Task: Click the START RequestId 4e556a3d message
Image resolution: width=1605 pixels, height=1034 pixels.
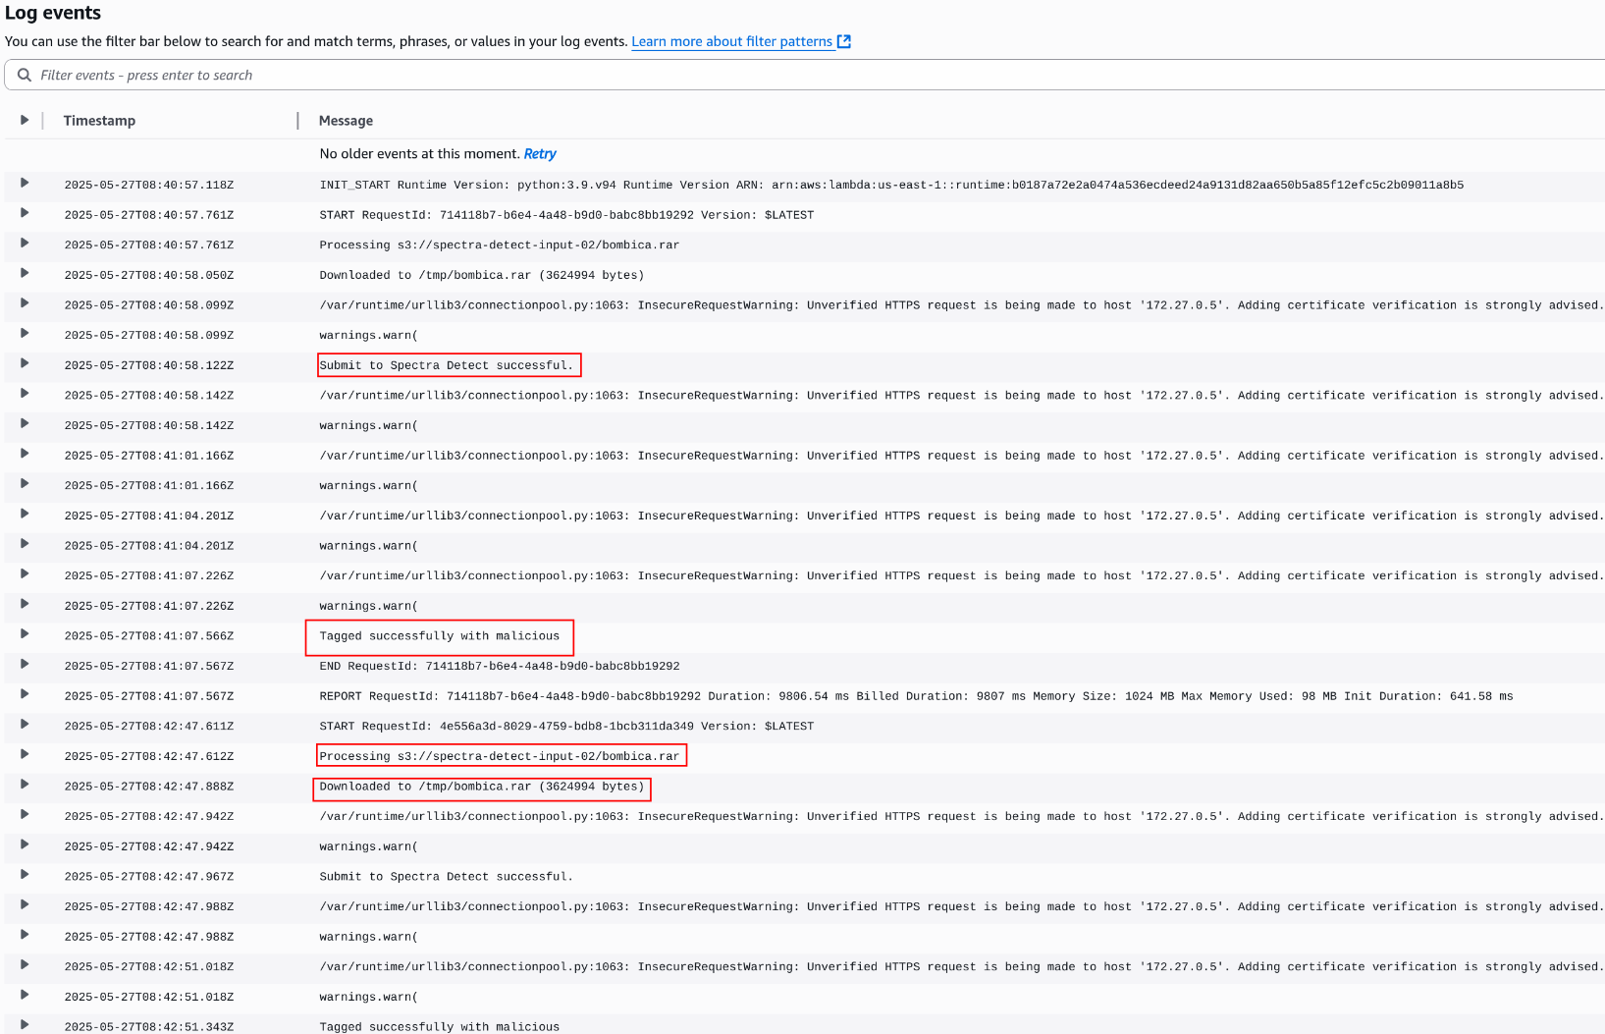Action: [x=566, y=727]
